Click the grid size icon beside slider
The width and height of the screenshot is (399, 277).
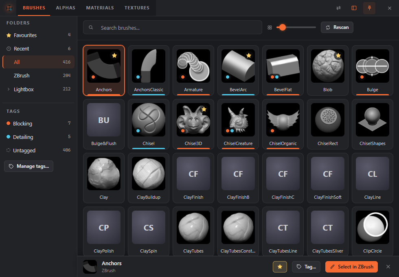click(x=270, y=28)
